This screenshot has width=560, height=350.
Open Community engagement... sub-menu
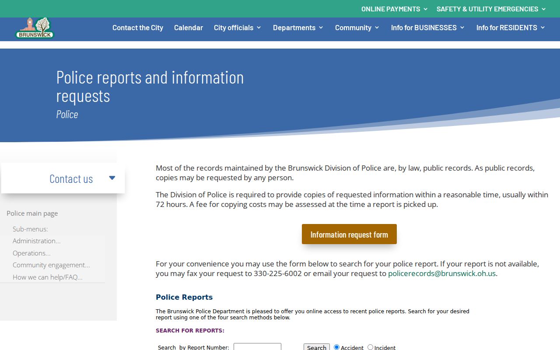51,265
